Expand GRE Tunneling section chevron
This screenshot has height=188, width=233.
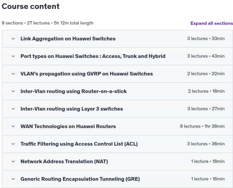[13, 179]
